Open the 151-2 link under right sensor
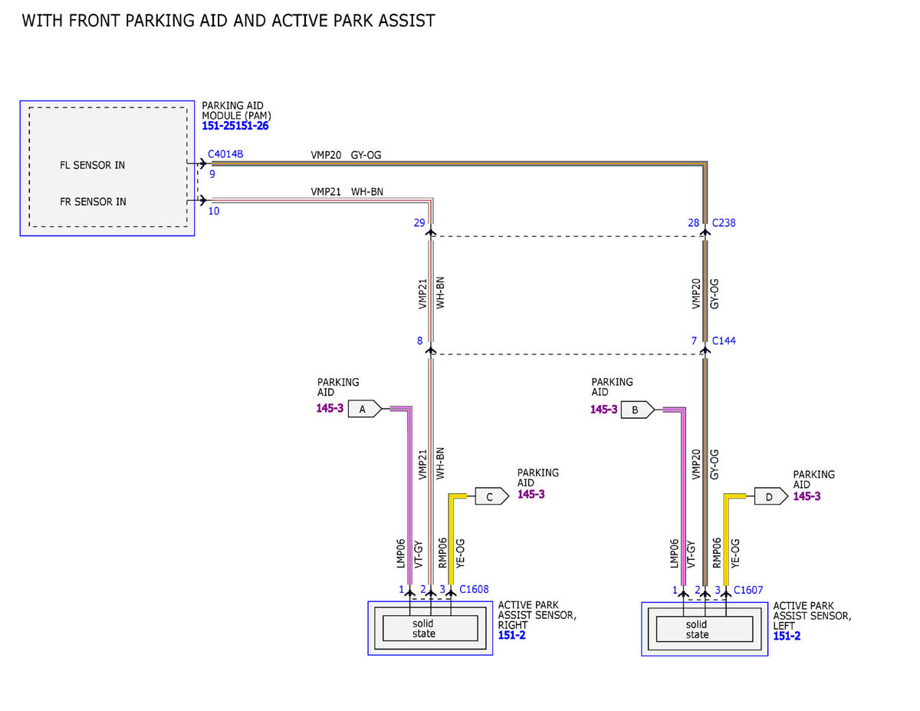920x711 pixels. click(x=511, y=636)
